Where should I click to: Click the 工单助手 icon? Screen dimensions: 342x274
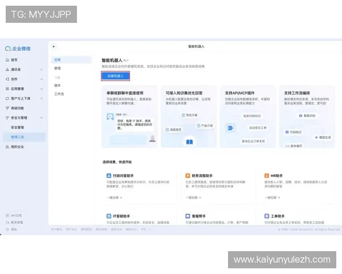[x=267, y=216]
